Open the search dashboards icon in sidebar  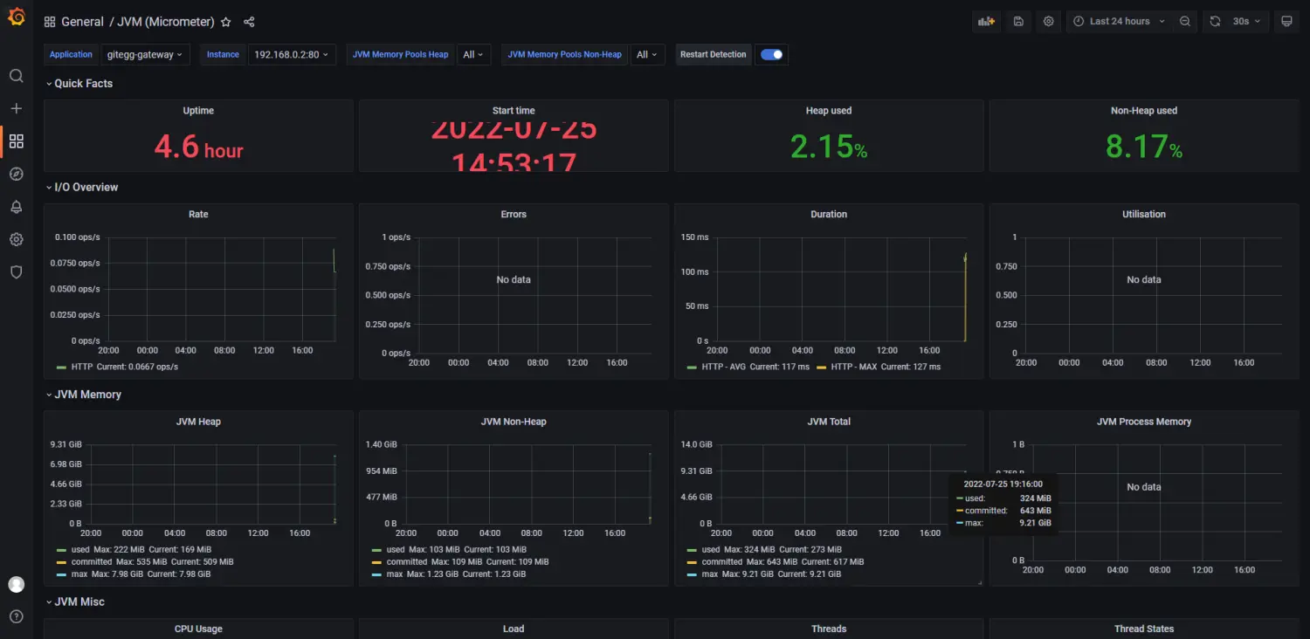pyautogui.click(x=16, y=76)
